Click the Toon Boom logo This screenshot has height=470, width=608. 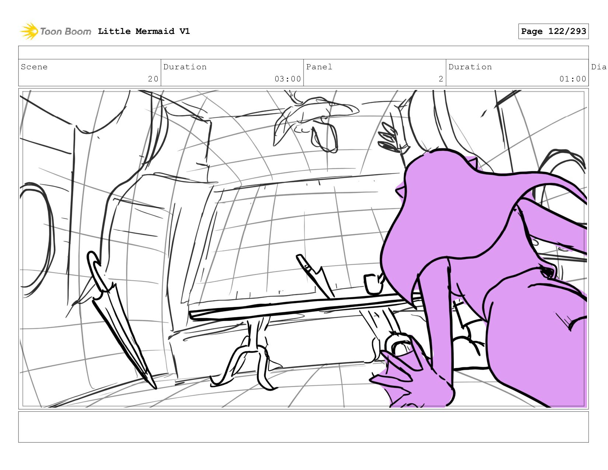click(x=55, y=31)
